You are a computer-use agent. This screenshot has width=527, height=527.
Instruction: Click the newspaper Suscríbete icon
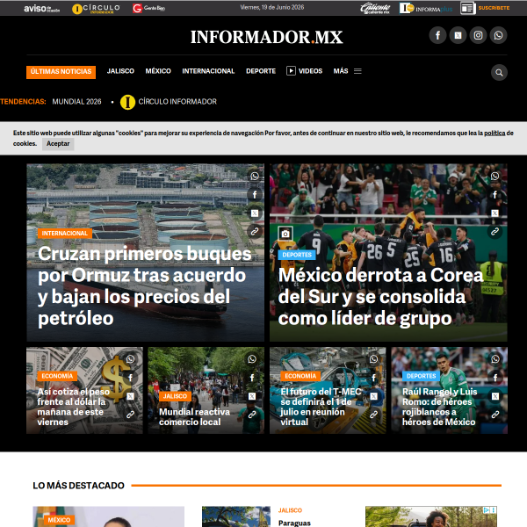coord(468,8)
